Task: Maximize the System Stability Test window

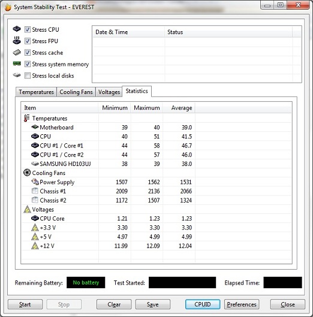Action: tap(280, 5)
